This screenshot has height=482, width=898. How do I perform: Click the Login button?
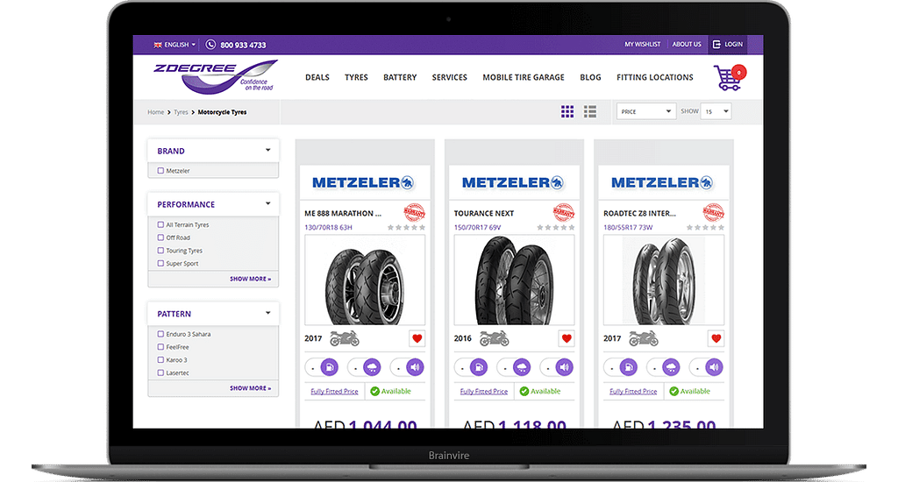point(727,44)
